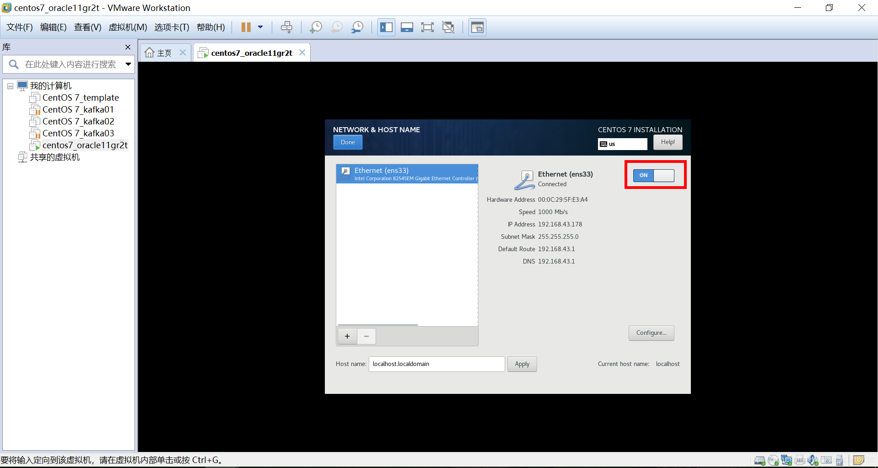Click the Subnet Mask value 255.255.255.0

[x=558, y=237]
